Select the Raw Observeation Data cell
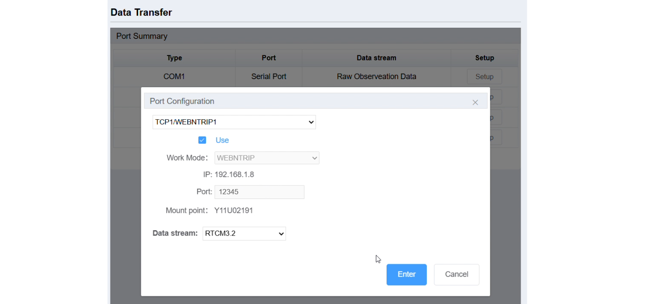 click(376, 76)
